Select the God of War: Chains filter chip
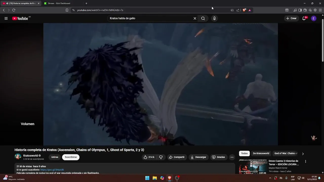Screen dimensions: 324x182 (x=286, y=153)
